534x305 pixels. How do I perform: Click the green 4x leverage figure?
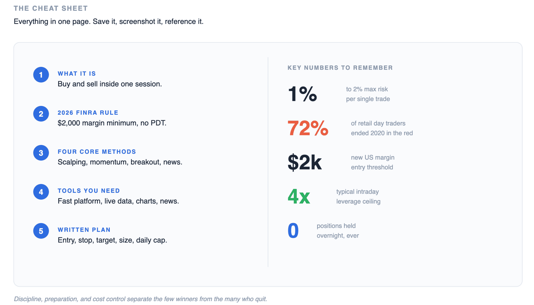tap(299, 196)
